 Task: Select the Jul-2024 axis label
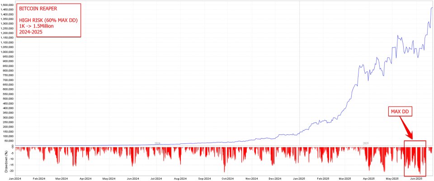tap(156, 178)
